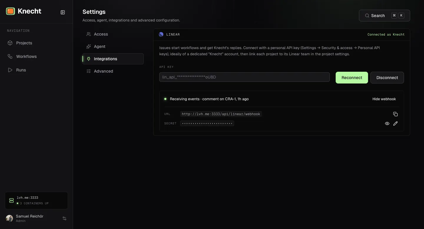Image resolution: width=424 pixels, height=229 pixels.
Task: Click the server stack icon
Action: click(11, 200)
